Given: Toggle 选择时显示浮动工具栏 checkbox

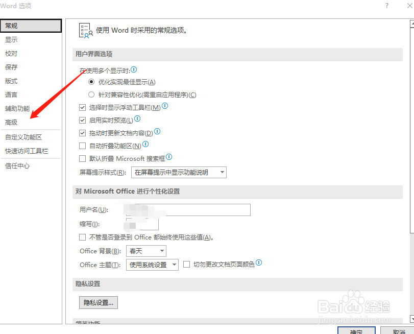Looking at the screenshot, I should (82, 108).
